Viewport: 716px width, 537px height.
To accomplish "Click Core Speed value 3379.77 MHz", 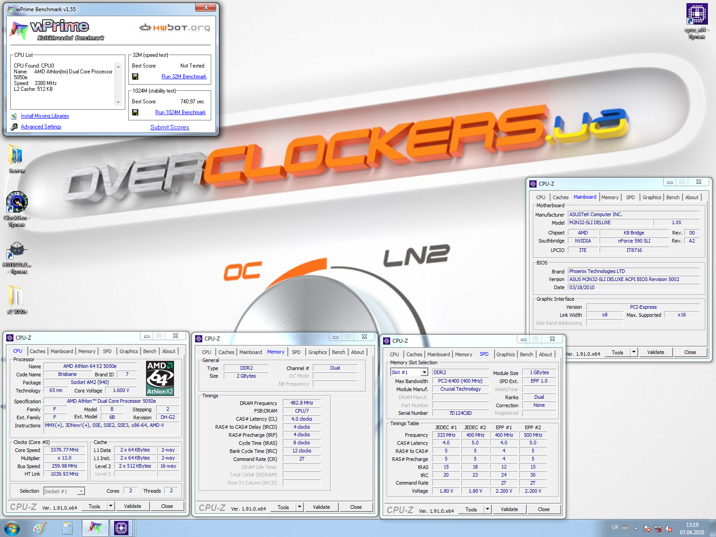I will click(64, 450).
